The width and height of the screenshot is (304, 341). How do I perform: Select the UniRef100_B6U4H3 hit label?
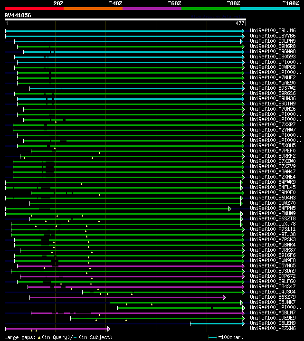(x=273, y=198)
